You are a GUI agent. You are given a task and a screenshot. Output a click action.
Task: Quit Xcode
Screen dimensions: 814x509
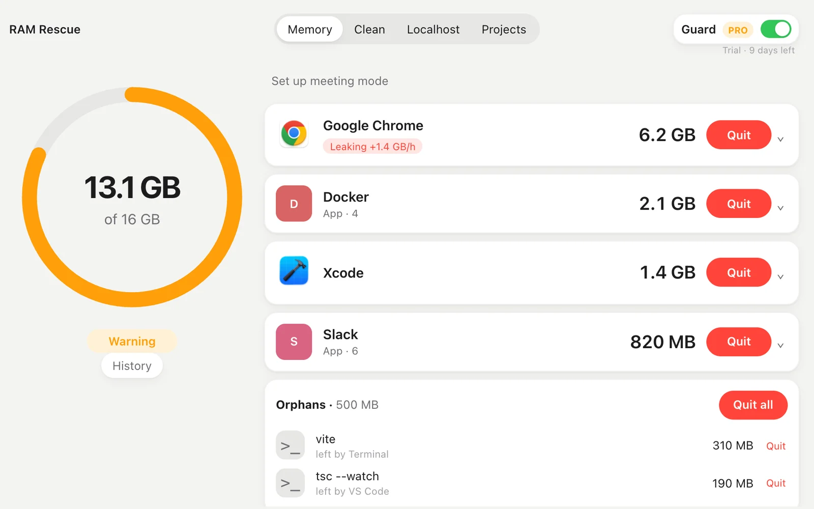[739, 272]
